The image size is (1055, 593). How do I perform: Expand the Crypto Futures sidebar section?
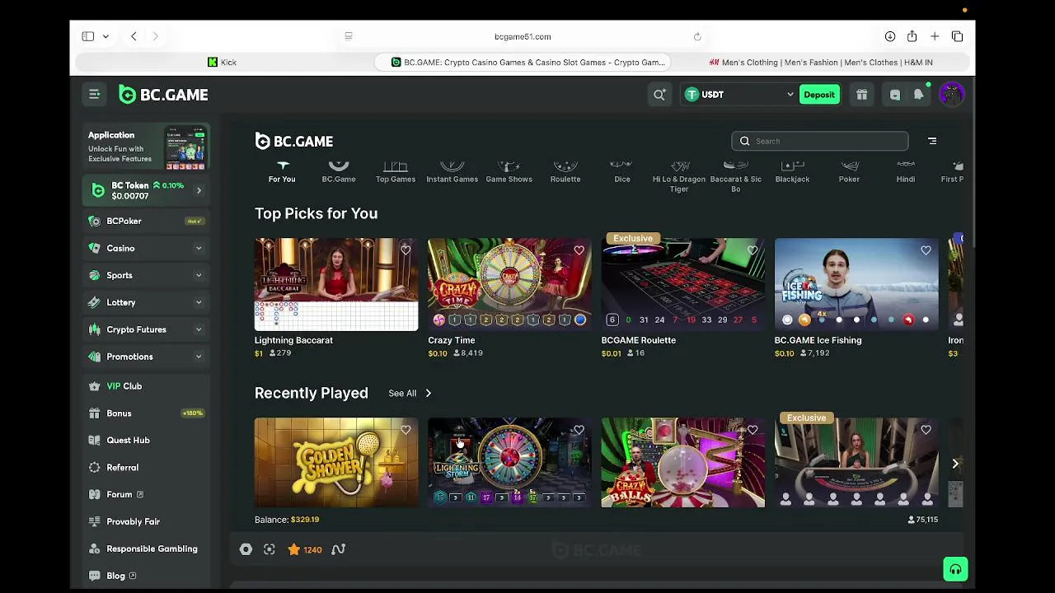click(x=199, y=329)
